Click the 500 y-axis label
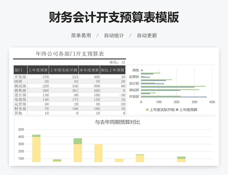228x175 pixels. point(21,129)
